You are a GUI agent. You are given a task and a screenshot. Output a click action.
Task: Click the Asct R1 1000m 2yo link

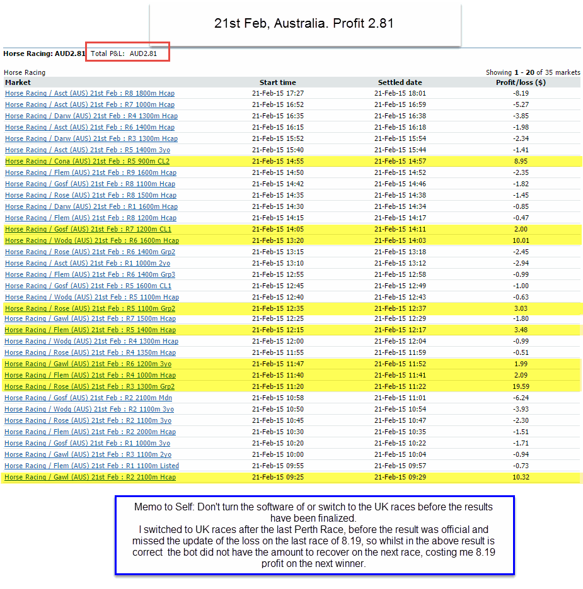88,263
